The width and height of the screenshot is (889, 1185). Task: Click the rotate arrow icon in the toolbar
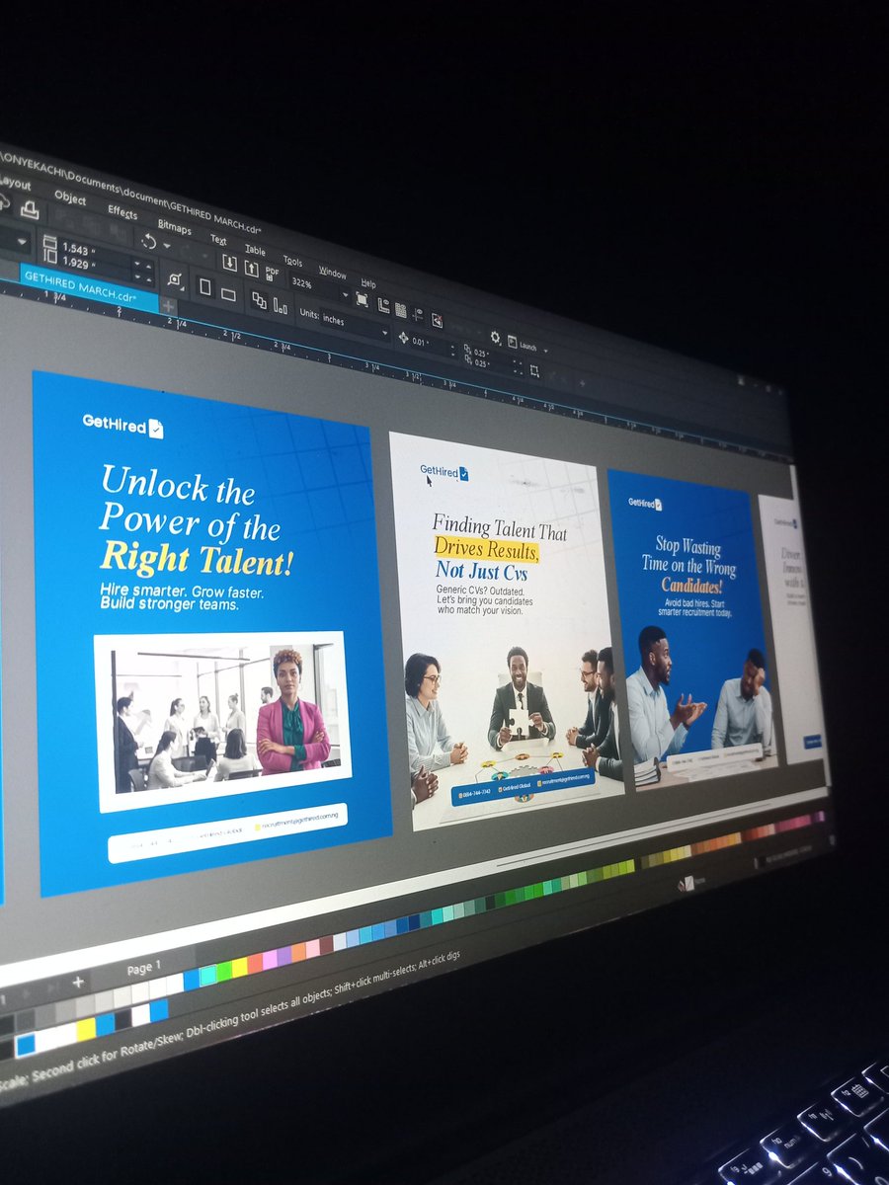click(149, 242)
